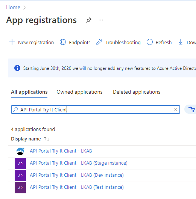Viewport: 196px width, 199px height.
Task: Click the New registration label
Action: point(36,43)
